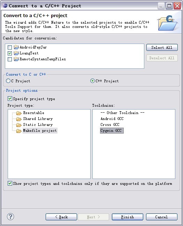This screenshot has width=183, height=226.
Task: Click the Makefile project folder icon
Action: 19,131
